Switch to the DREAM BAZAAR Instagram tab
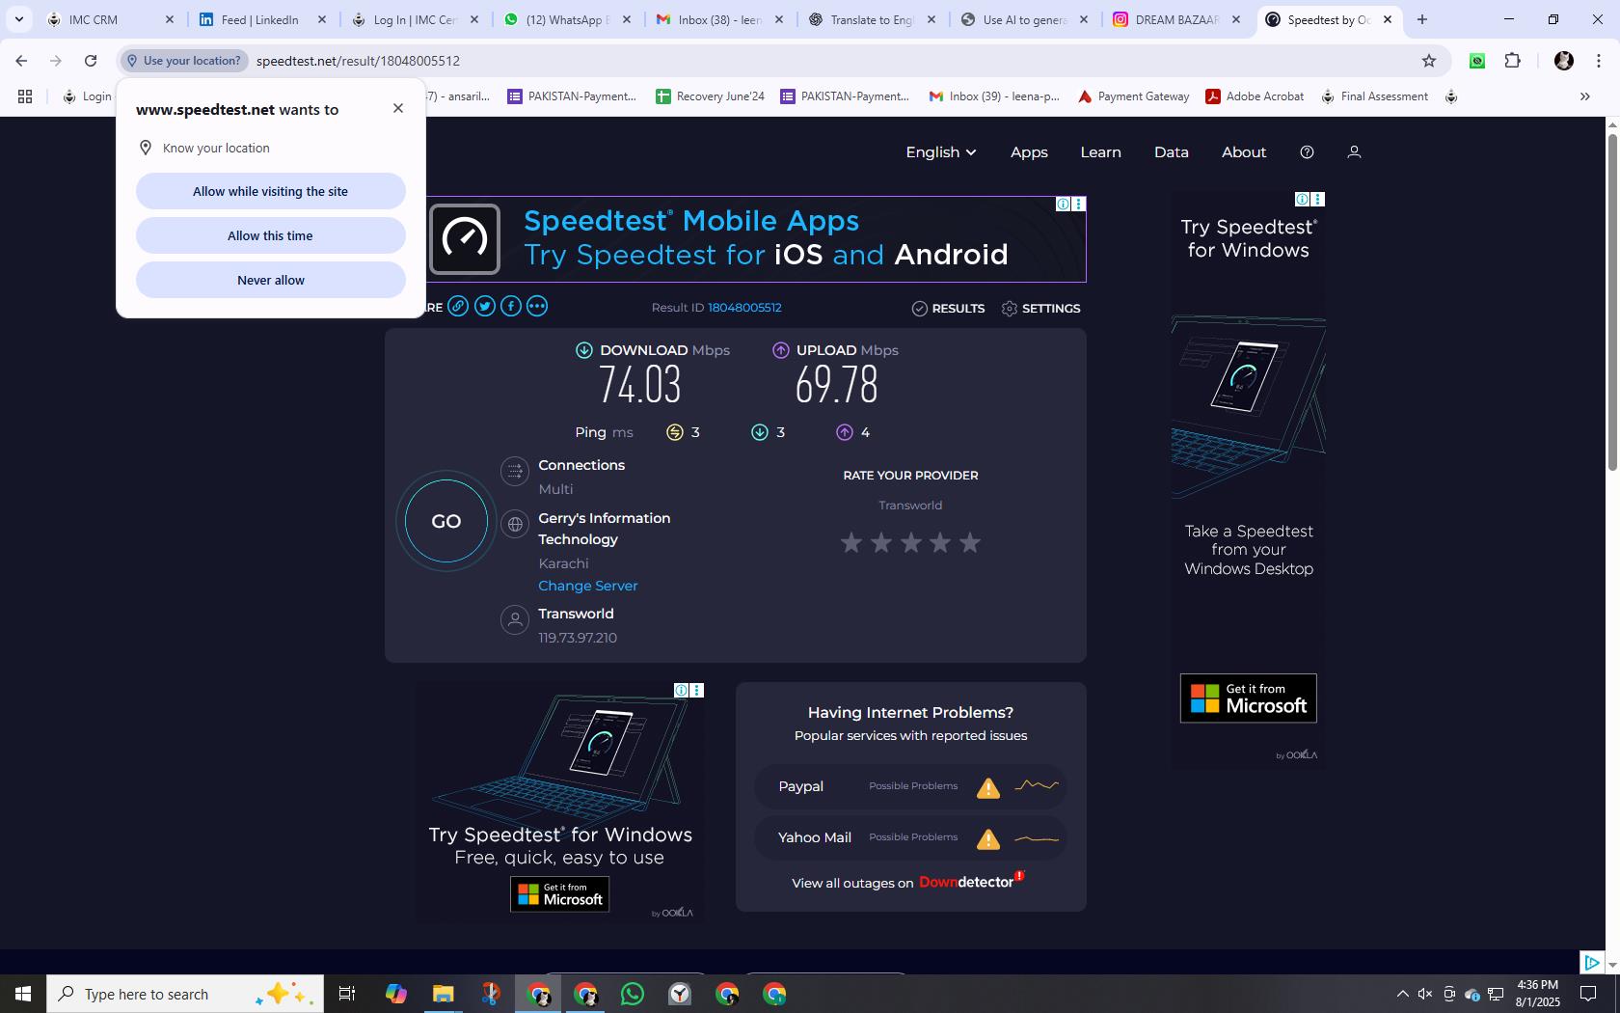The image size is (1620, 1013). [x=1177, y=19]
